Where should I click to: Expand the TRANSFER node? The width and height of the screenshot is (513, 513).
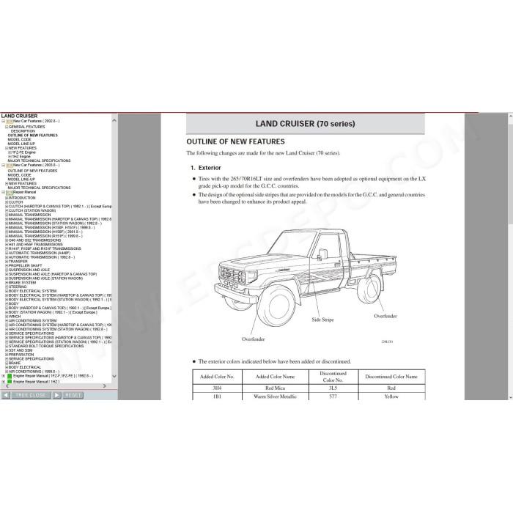pos(7,262)
